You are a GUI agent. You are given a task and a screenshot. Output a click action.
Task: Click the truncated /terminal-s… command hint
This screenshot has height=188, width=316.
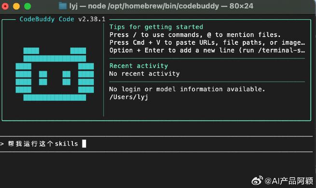[281, 50]
